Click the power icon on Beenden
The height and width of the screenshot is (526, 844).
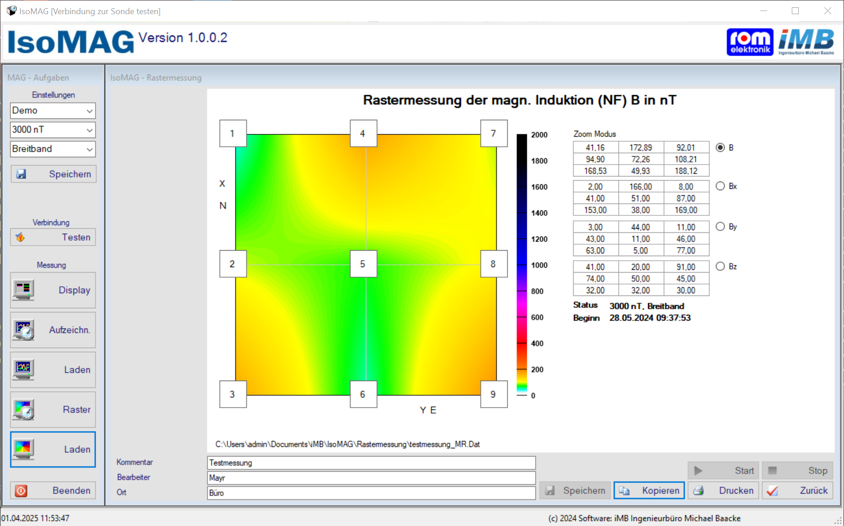point(21,491)
